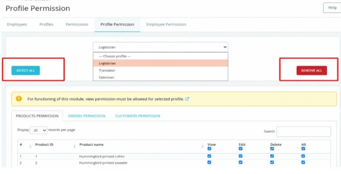Uncheck Delete for Hummingbird printed sweater
The width and height of the screenshot is (341, 174).
click(x=272, y=162)
